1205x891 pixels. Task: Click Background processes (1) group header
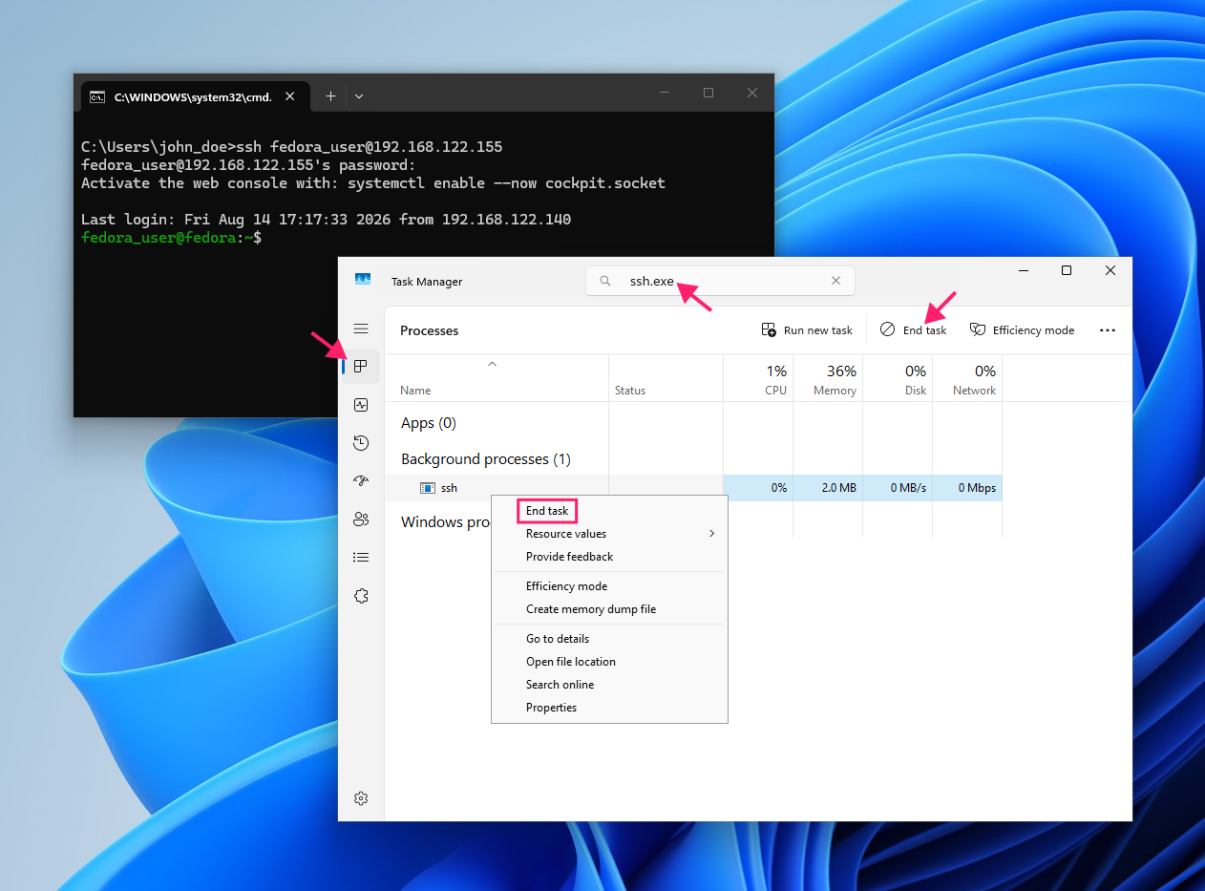tap(486, 459)
